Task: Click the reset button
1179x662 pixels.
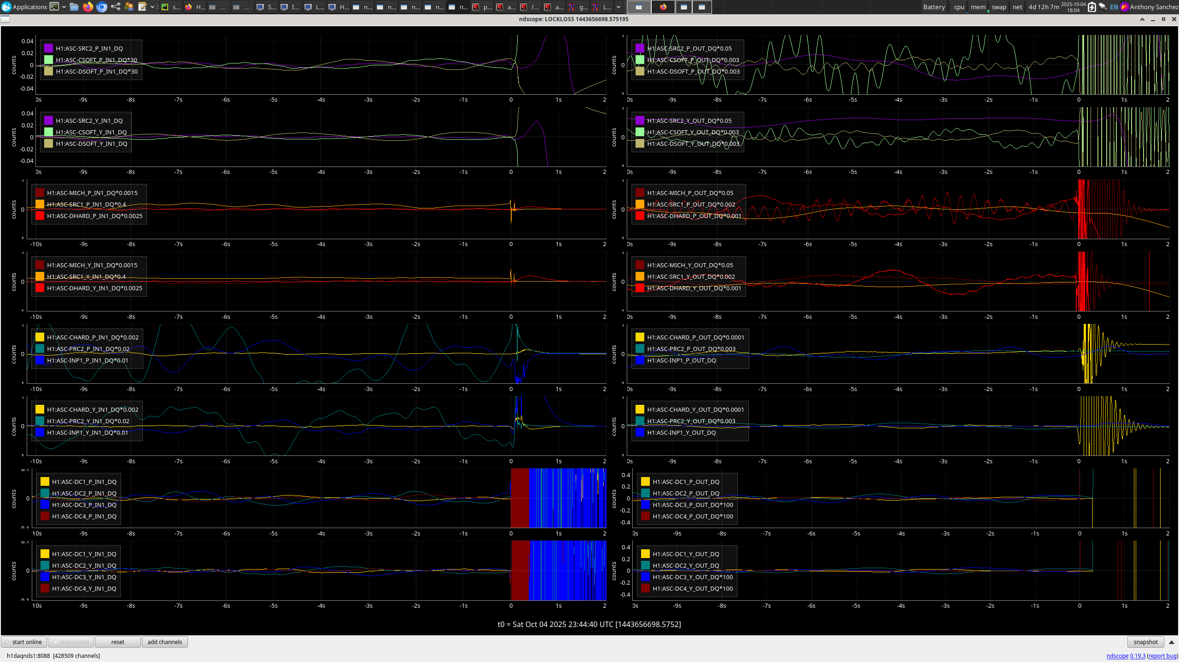Action: (x=117, y=642)
